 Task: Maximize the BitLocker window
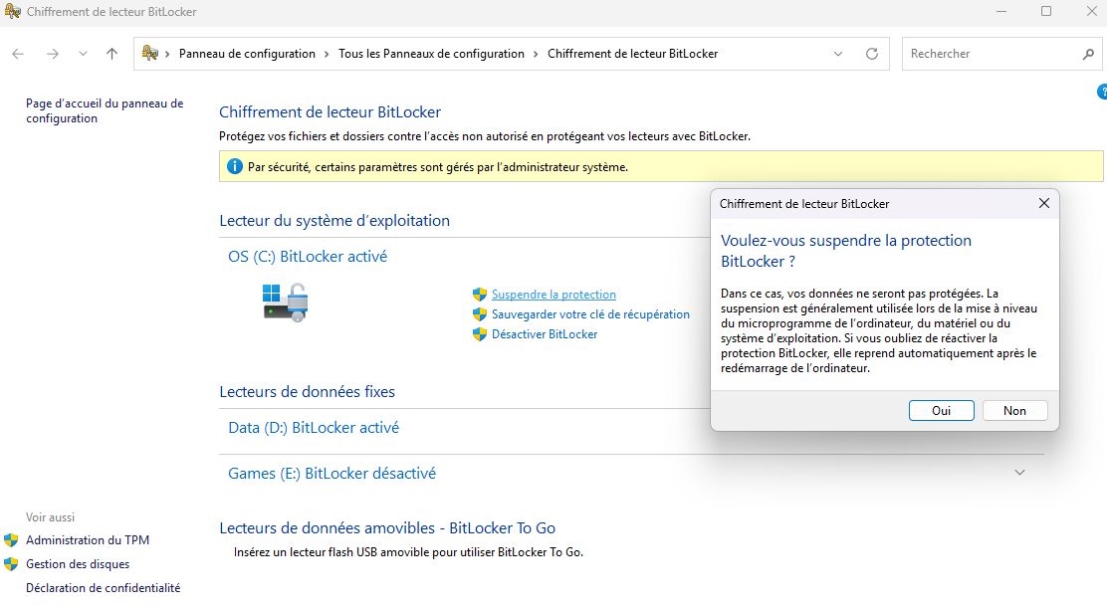[x=1046, y=11]
